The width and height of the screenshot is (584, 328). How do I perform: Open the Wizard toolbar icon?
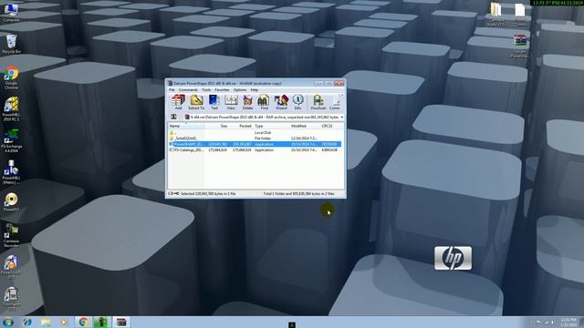[x=281, y=102]
